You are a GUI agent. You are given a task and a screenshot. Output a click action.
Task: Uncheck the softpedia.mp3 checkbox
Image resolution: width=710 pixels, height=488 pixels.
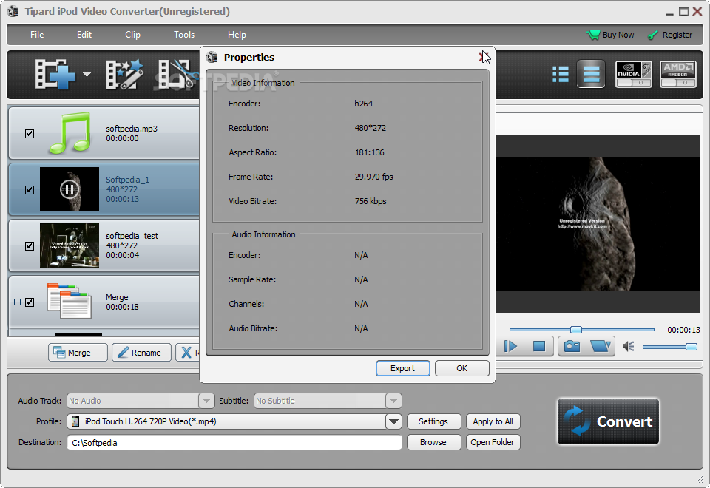(x=30, y=134)
